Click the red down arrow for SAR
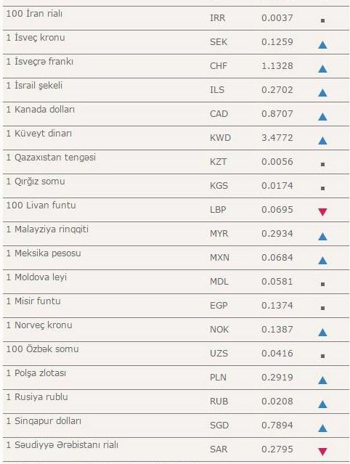The height and width of the screenshot is (464, 350). coord(322,452)
